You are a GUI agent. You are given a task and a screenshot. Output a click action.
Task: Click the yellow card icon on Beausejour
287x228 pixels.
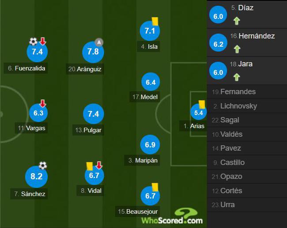coord(155,187)
